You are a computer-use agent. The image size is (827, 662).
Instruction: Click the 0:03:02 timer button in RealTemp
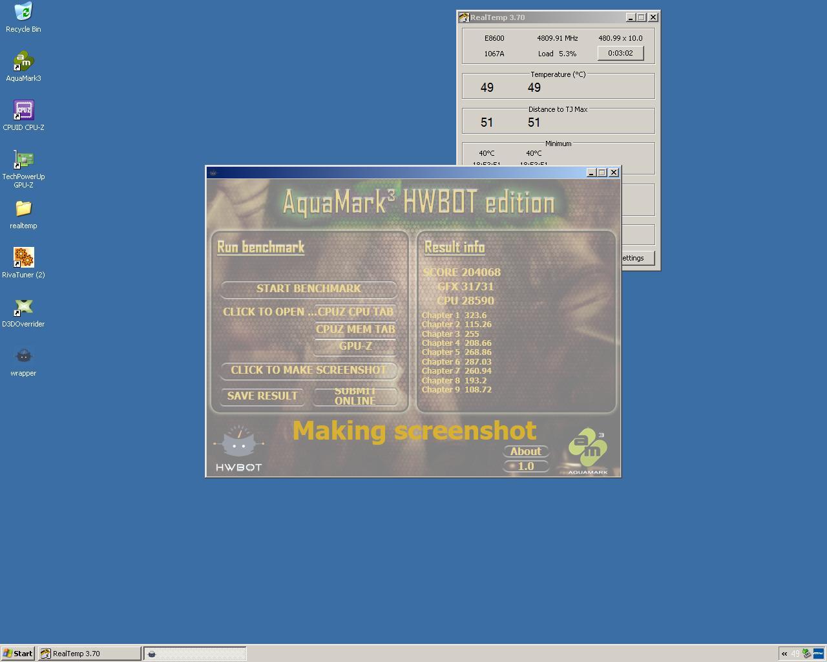(x=620, y=53)
